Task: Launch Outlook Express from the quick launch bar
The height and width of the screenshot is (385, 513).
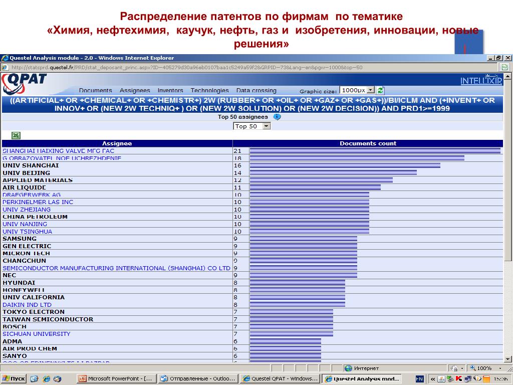Action: pyautogui.click(x=57, y=379)
